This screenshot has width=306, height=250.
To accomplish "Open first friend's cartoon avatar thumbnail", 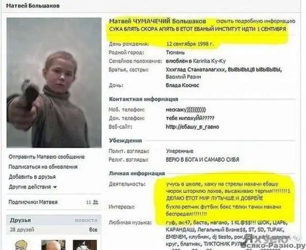I will [x=21, y=245].
